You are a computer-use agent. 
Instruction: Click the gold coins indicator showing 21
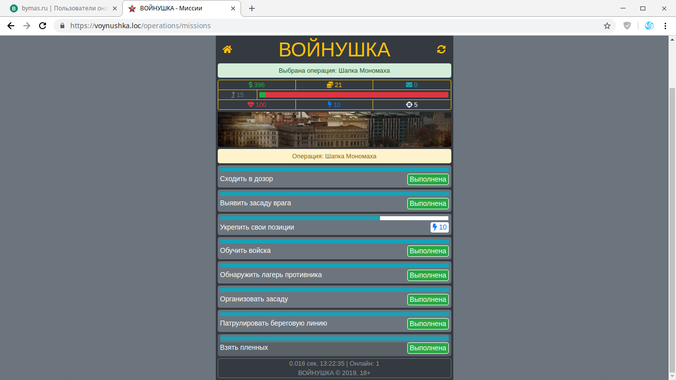334,85
